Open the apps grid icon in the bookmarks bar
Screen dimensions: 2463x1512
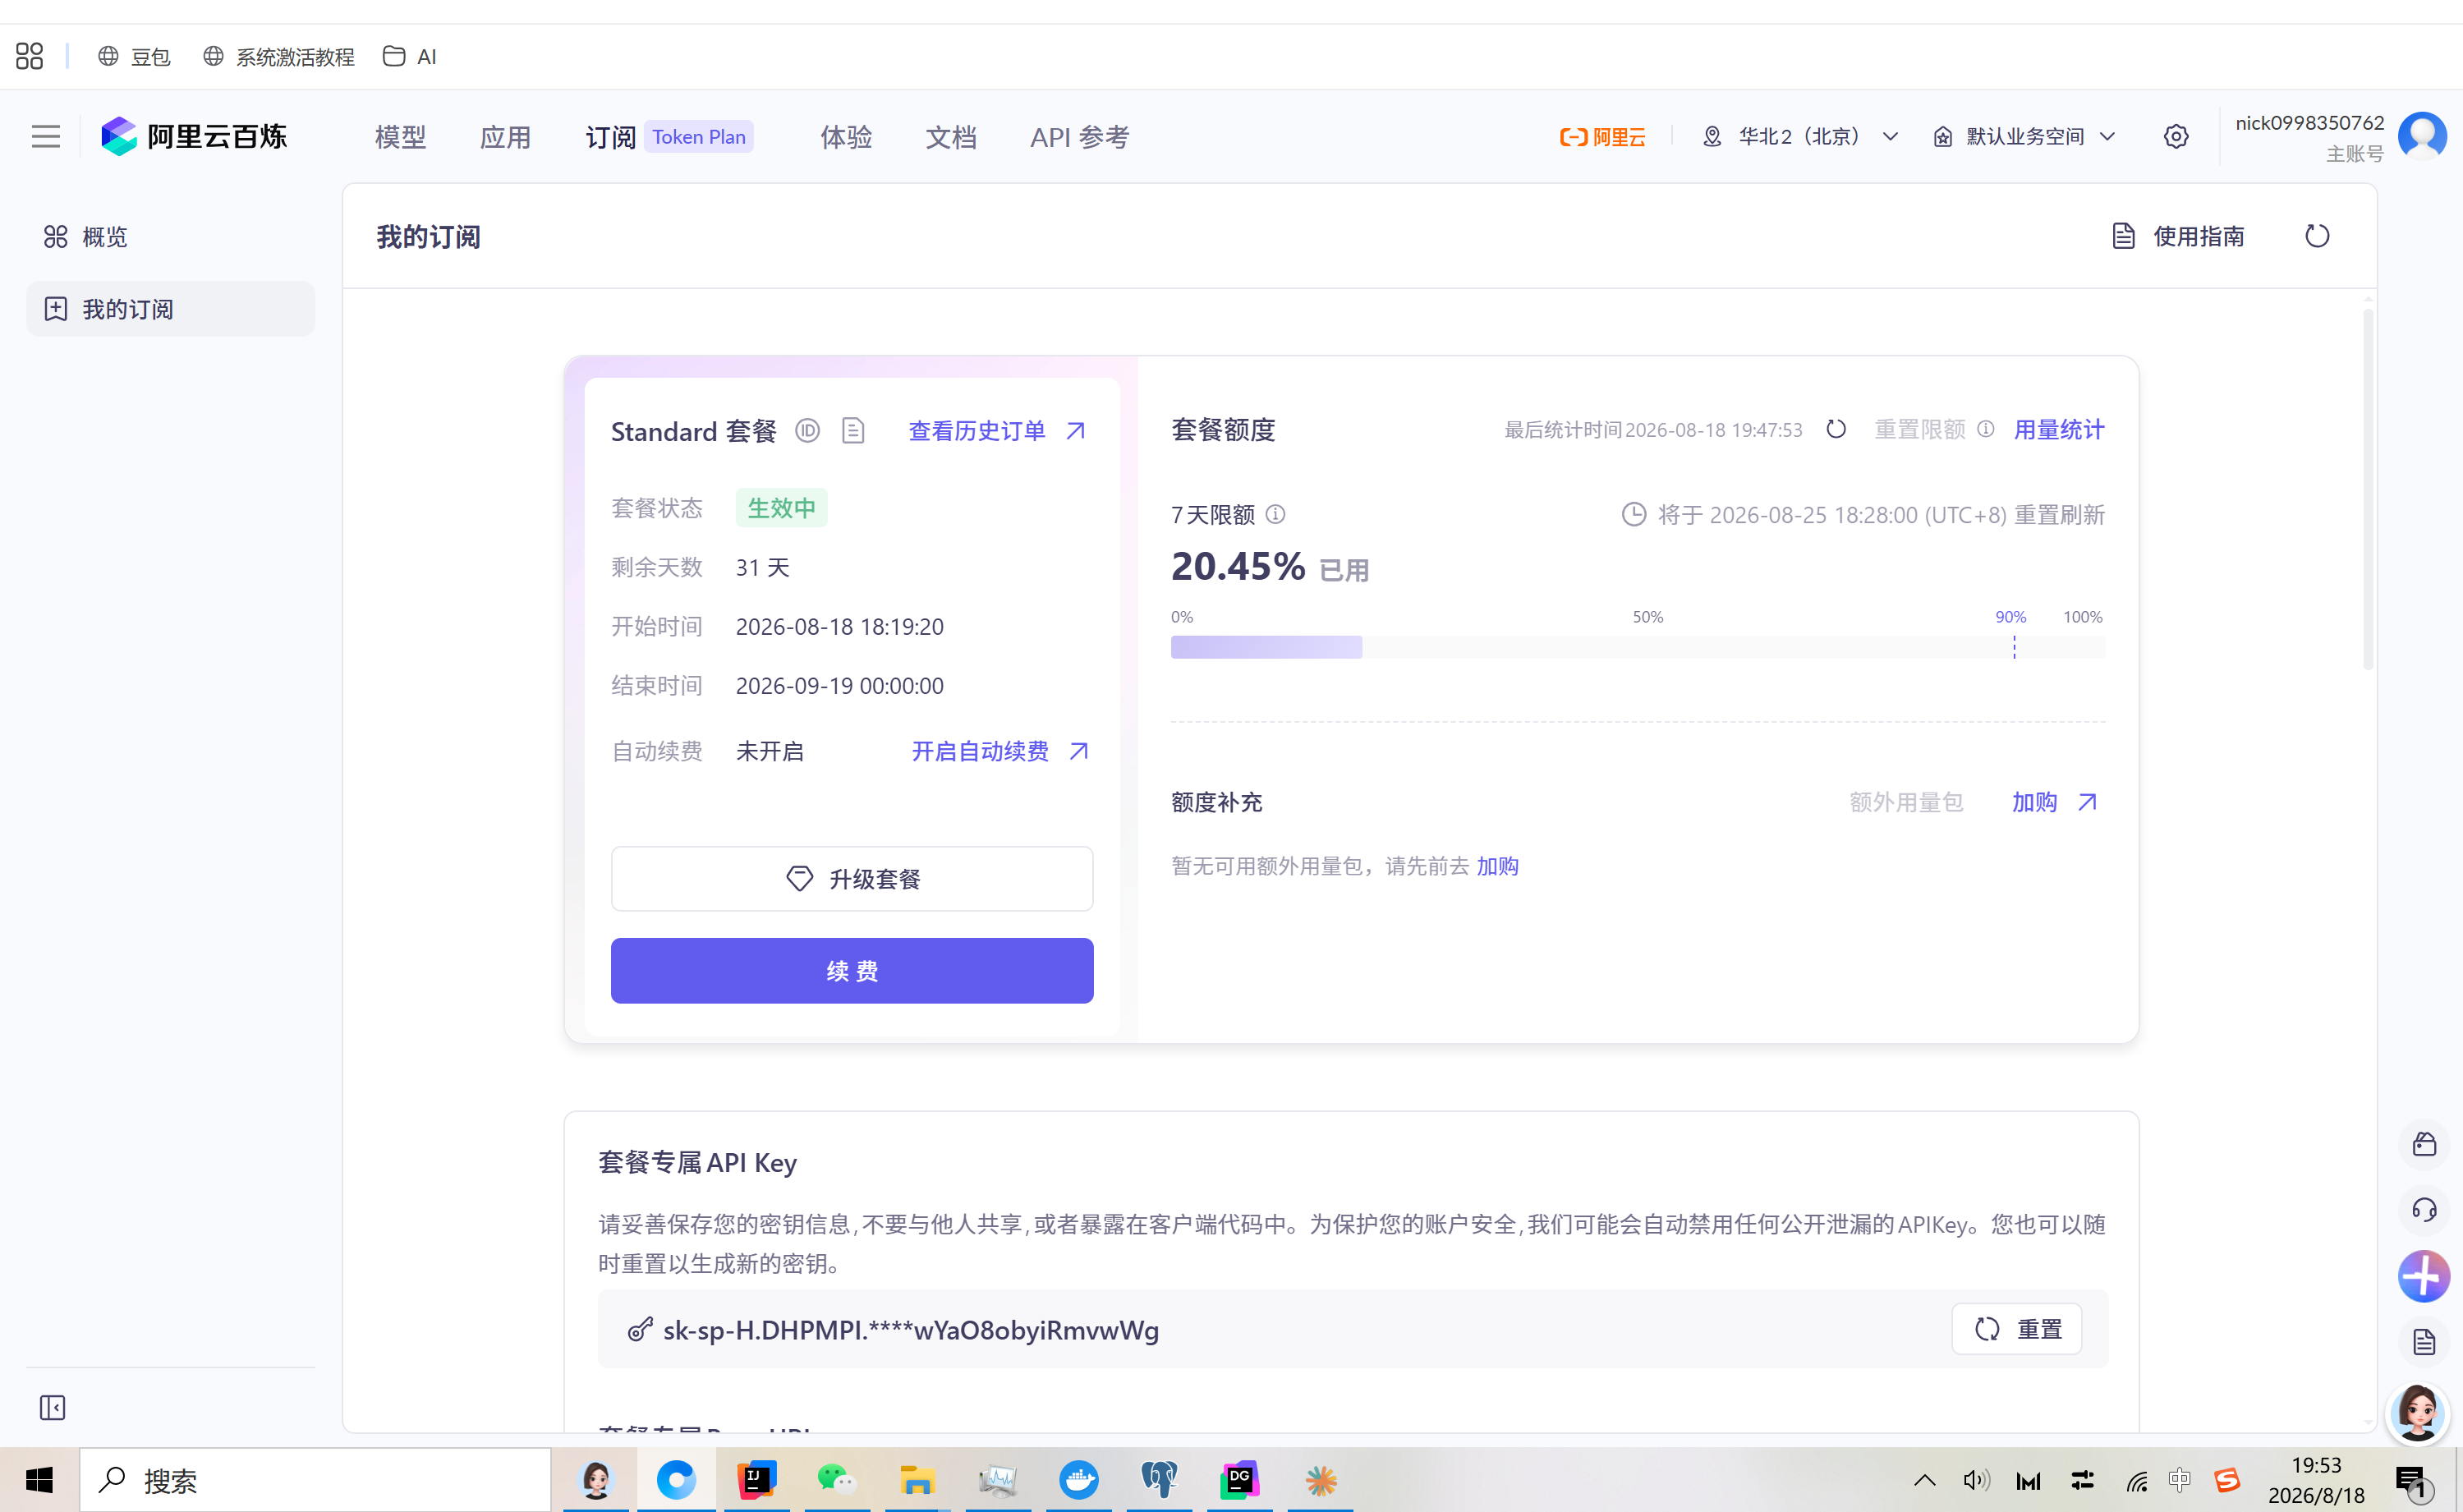[x=30, y=56]
